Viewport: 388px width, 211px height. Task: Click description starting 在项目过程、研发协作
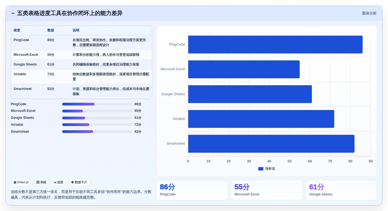[x=111, y=42]
